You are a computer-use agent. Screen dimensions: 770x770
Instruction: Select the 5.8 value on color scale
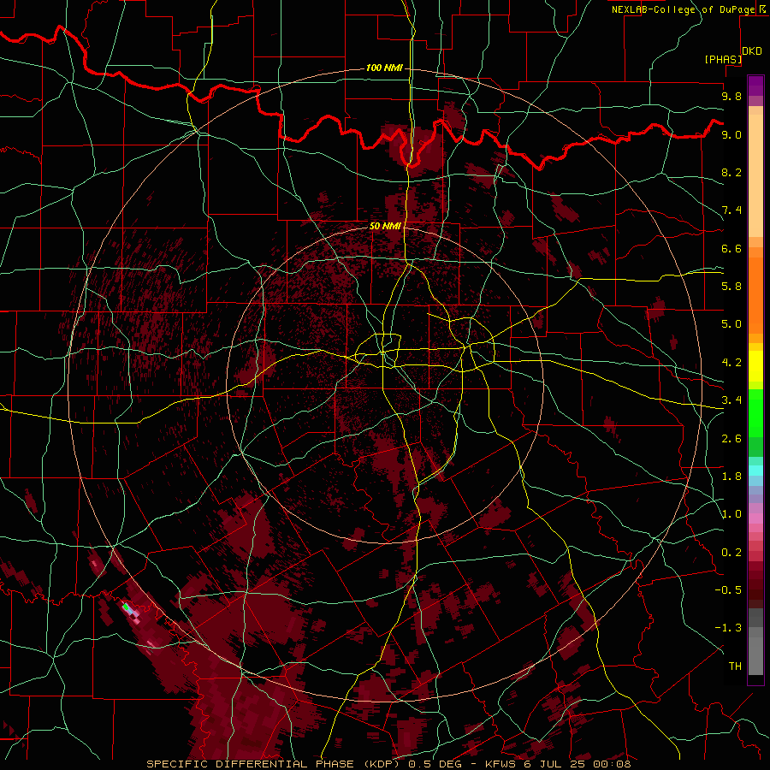tap(731, 287)
